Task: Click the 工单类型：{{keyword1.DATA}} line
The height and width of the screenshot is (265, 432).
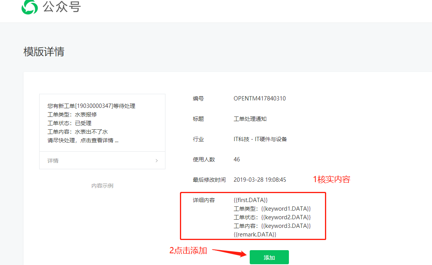Action: 272,209
